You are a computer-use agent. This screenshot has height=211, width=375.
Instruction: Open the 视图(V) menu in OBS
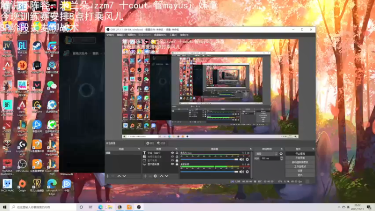click(131, 35)
